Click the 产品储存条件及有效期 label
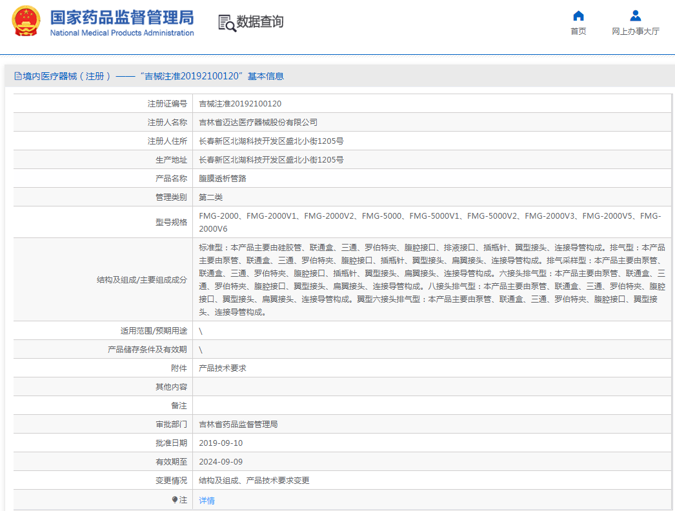The image size is (675, 511). click(x=147, y=350)
